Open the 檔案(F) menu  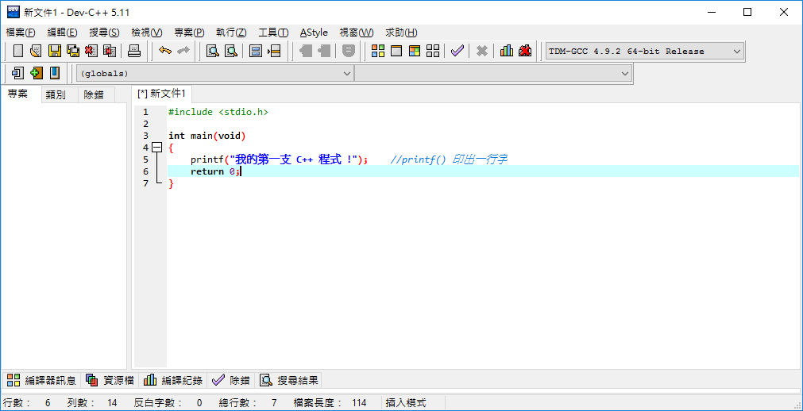(x=21, y=33)
